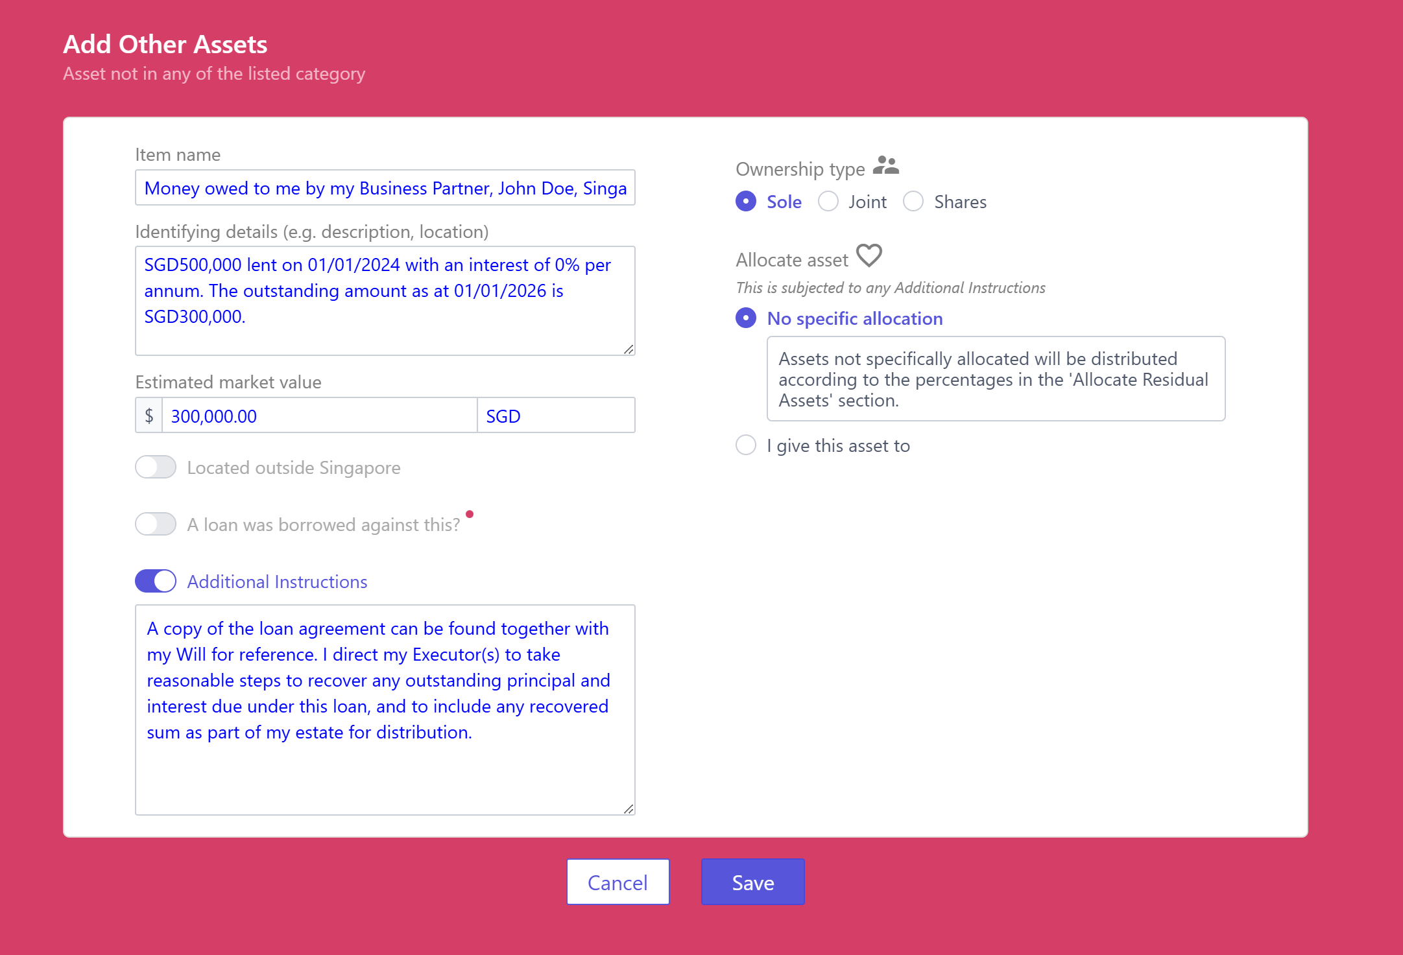
Task: Click the Cancel button
Action: (618, 882)
